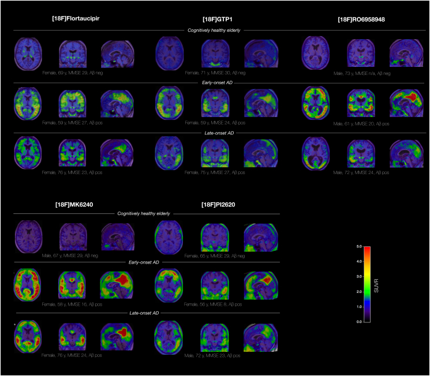Click 'Early-onset AD' heading in the MK6240 panel
This screenshot has width=430, height=376.
pos(144,262)
